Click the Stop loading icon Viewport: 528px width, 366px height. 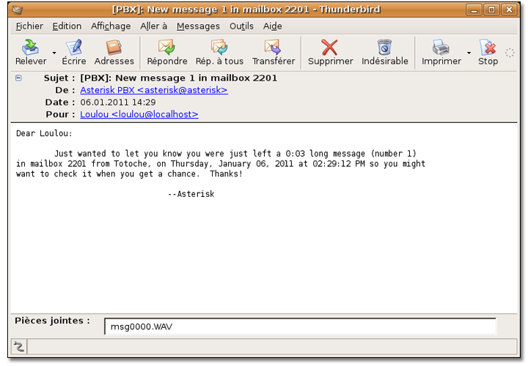click(x=488, y=48)
